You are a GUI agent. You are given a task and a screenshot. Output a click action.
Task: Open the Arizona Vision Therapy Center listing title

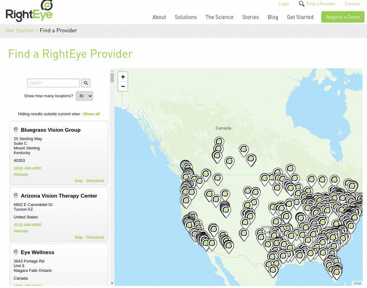pyautogui.click(x=59, y=196)
